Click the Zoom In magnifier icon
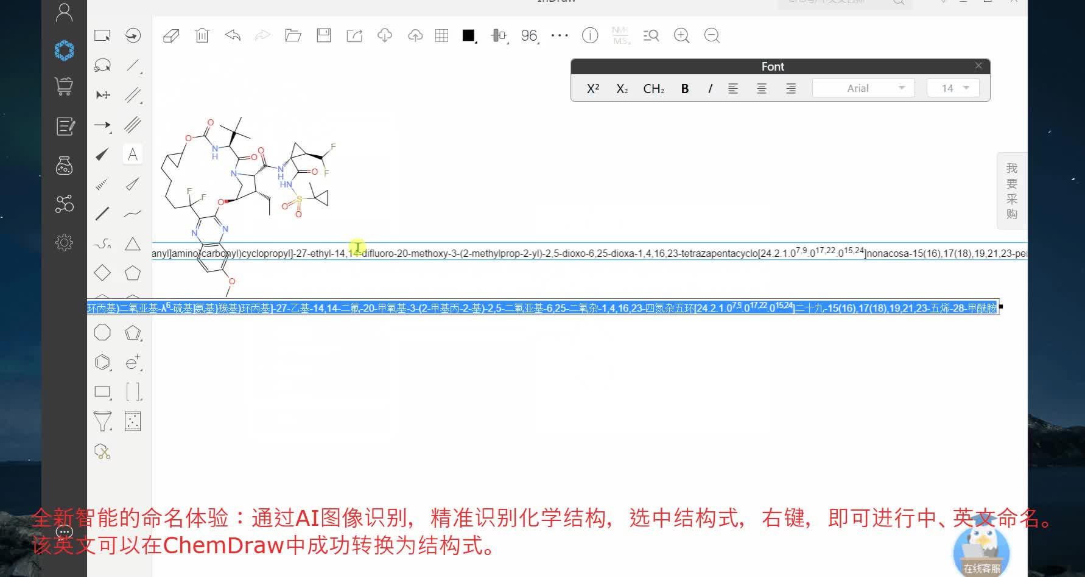 681,35
